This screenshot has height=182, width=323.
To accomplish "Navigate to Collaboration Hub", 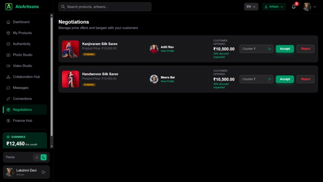I will (x=25, y=77).
